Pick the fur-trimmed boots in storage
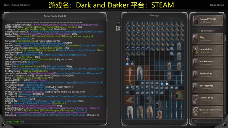 click(159, 115)
